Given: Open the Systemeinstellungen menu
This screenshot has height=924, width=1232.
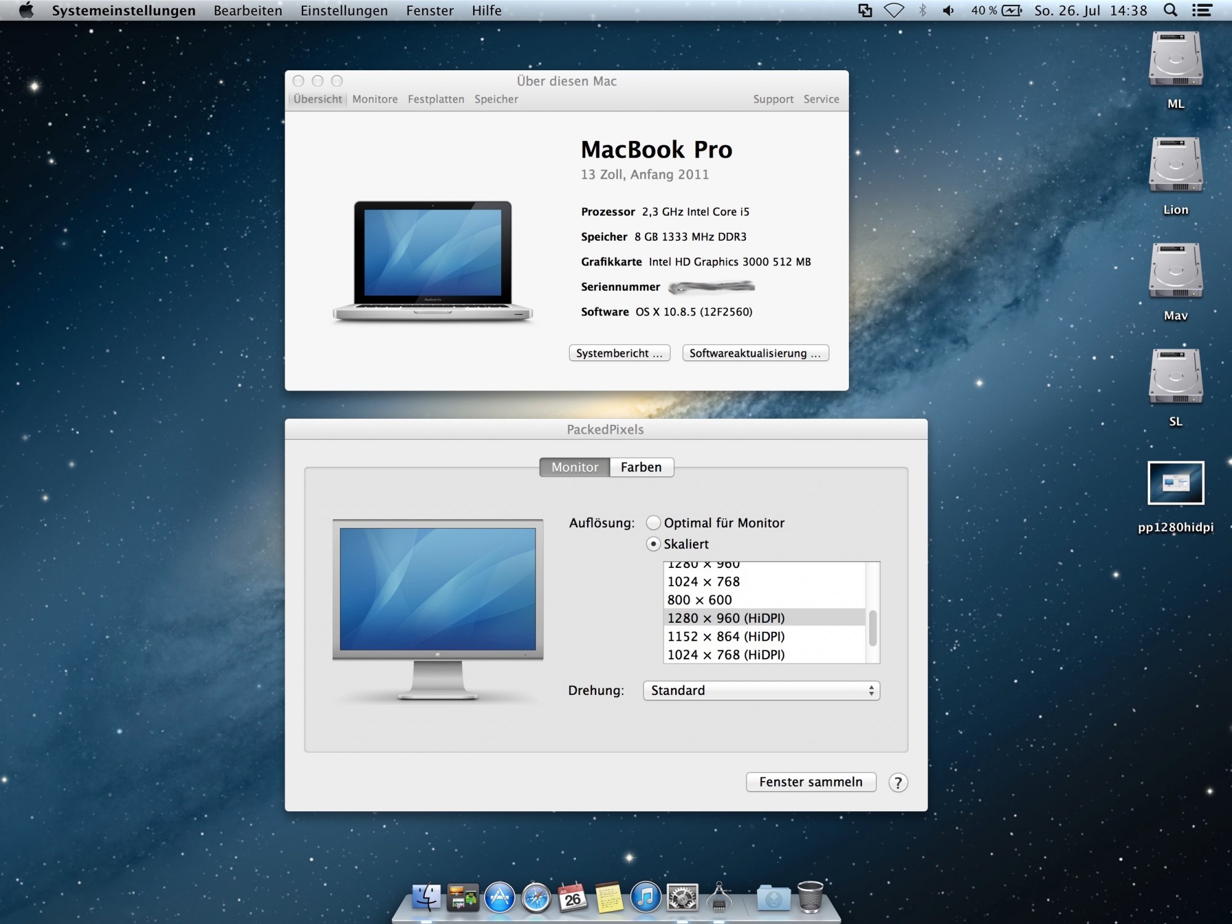Looking at the screenshot, I should pyautogui.click(x=123, y=10).
